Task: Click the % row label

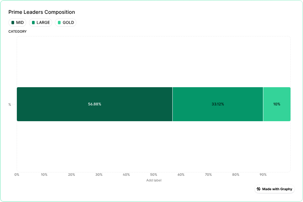Action: 10,105
